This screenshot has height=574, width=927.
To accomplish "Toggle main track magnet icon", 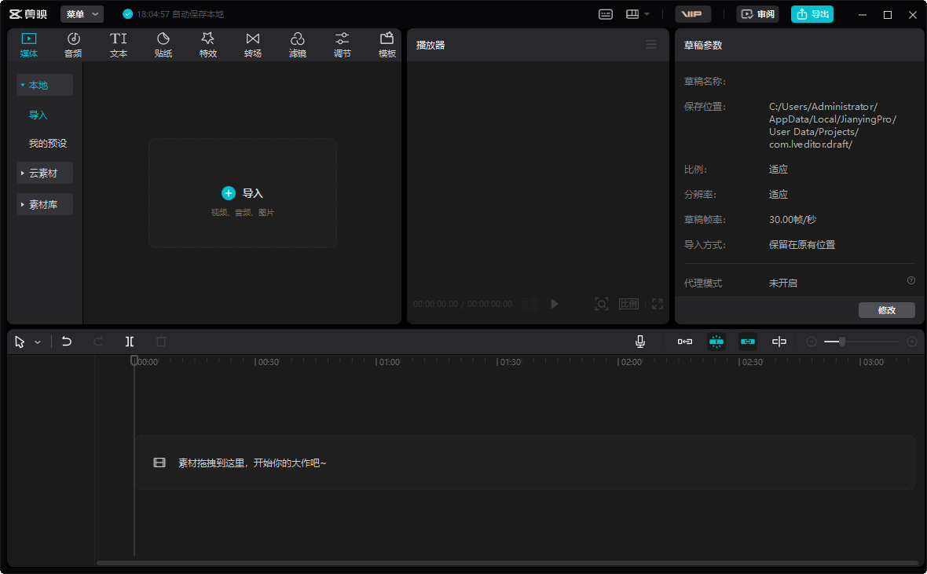I will pyautogui.click(x=685, y=342).
